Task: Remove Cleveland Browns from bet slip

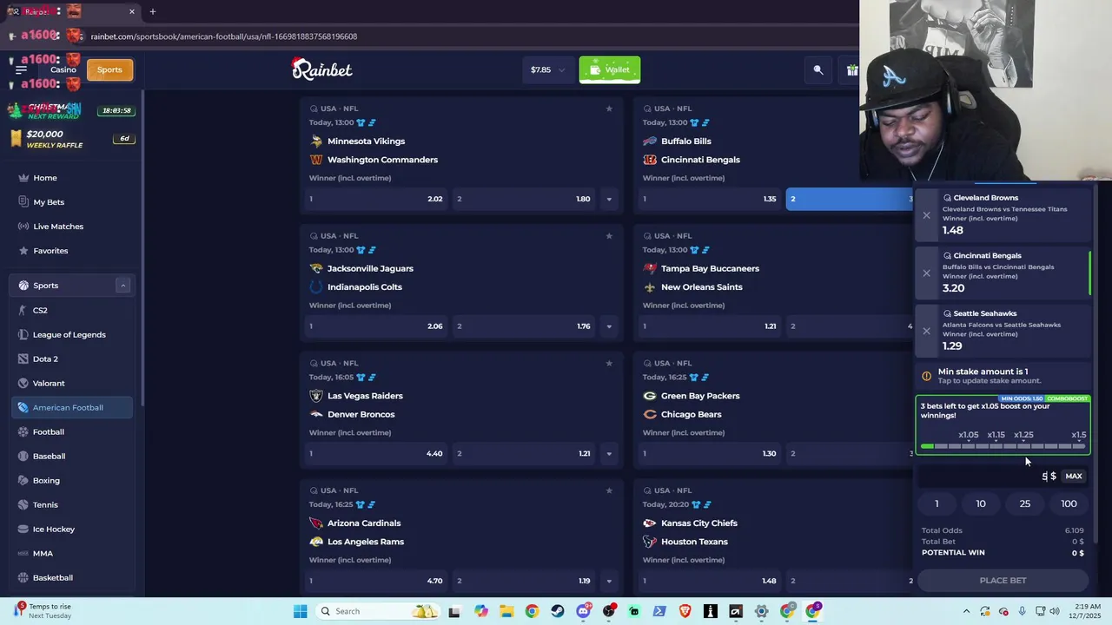Action: click(x=926, y=215)
